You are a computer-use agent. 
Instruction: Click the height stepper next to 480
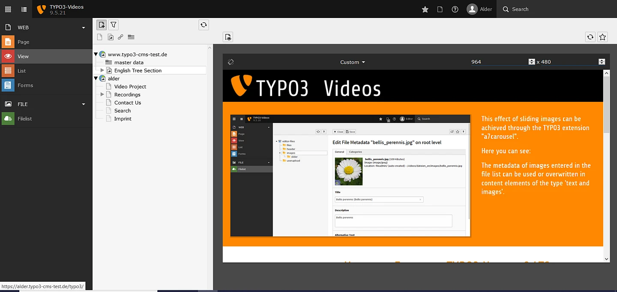pos(602,62)
